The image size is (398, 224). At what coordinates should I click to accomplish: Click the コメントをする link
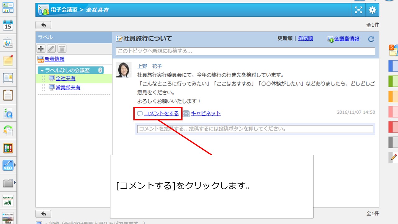161,114
